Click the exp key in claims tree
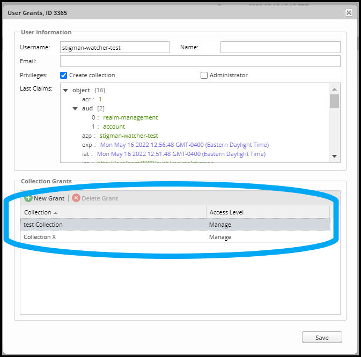 (x=87, y=145)
